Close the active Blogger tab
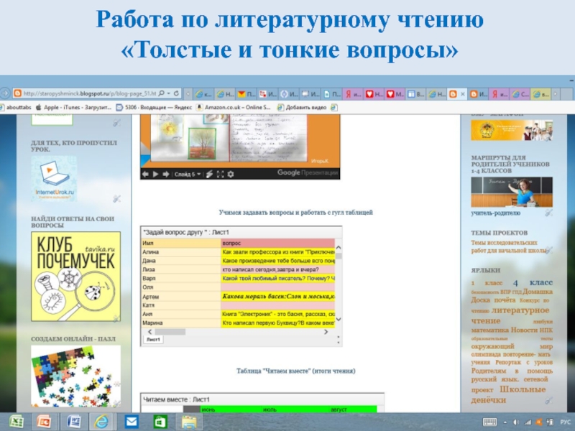The image size is (575, 431). point(462,94)
